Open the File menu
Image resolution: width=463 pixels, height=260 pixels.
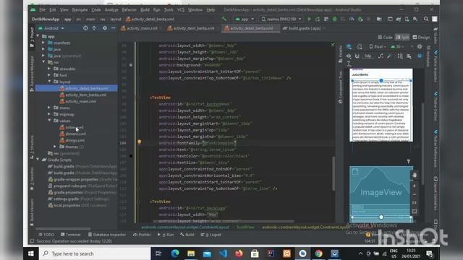point(42,9)
